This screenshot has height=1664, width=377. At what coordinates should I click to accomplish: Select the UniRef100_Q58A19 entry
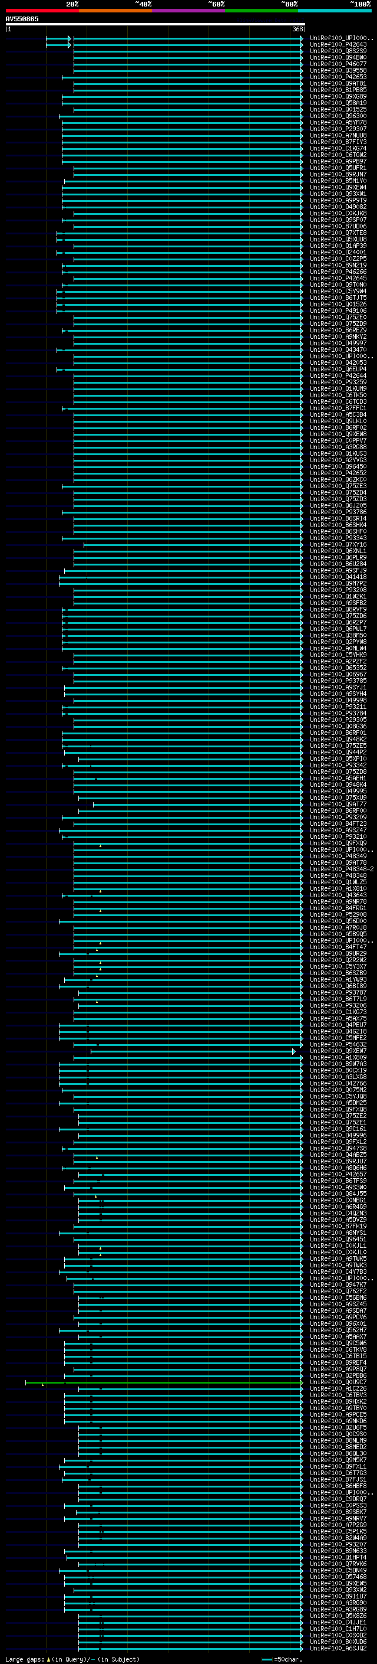tap(338, 103)
